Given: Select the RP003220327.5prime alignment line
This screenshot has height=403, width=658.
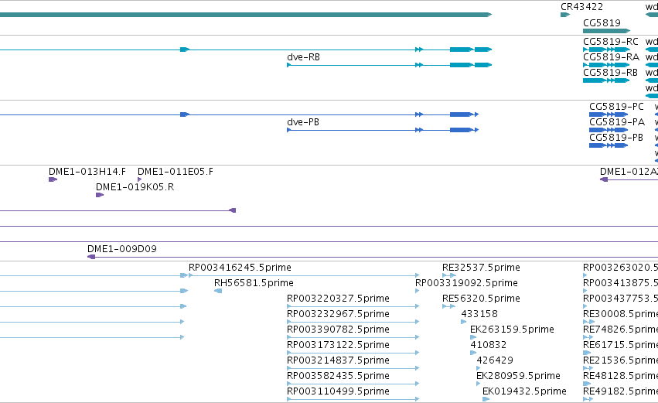Looking at the screenshot, I should pos(353,306).
